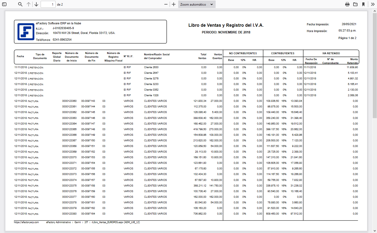Save the PDF with the download icon
The image size is (377, 233).
[x=355, y=4]
